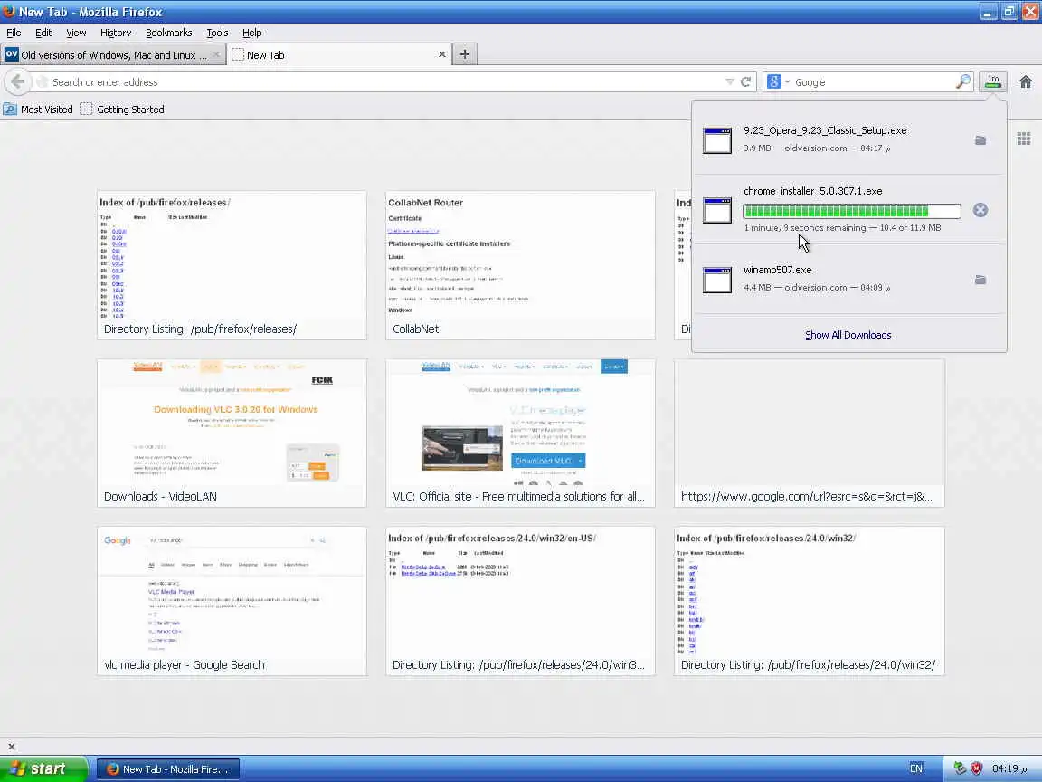
Task: Click the chrome_installer_5.0.307.1.exe file name
Action: [x=813, y=191]
